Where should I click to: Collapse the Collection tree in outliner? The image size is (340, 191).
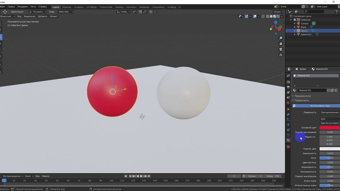291,20
